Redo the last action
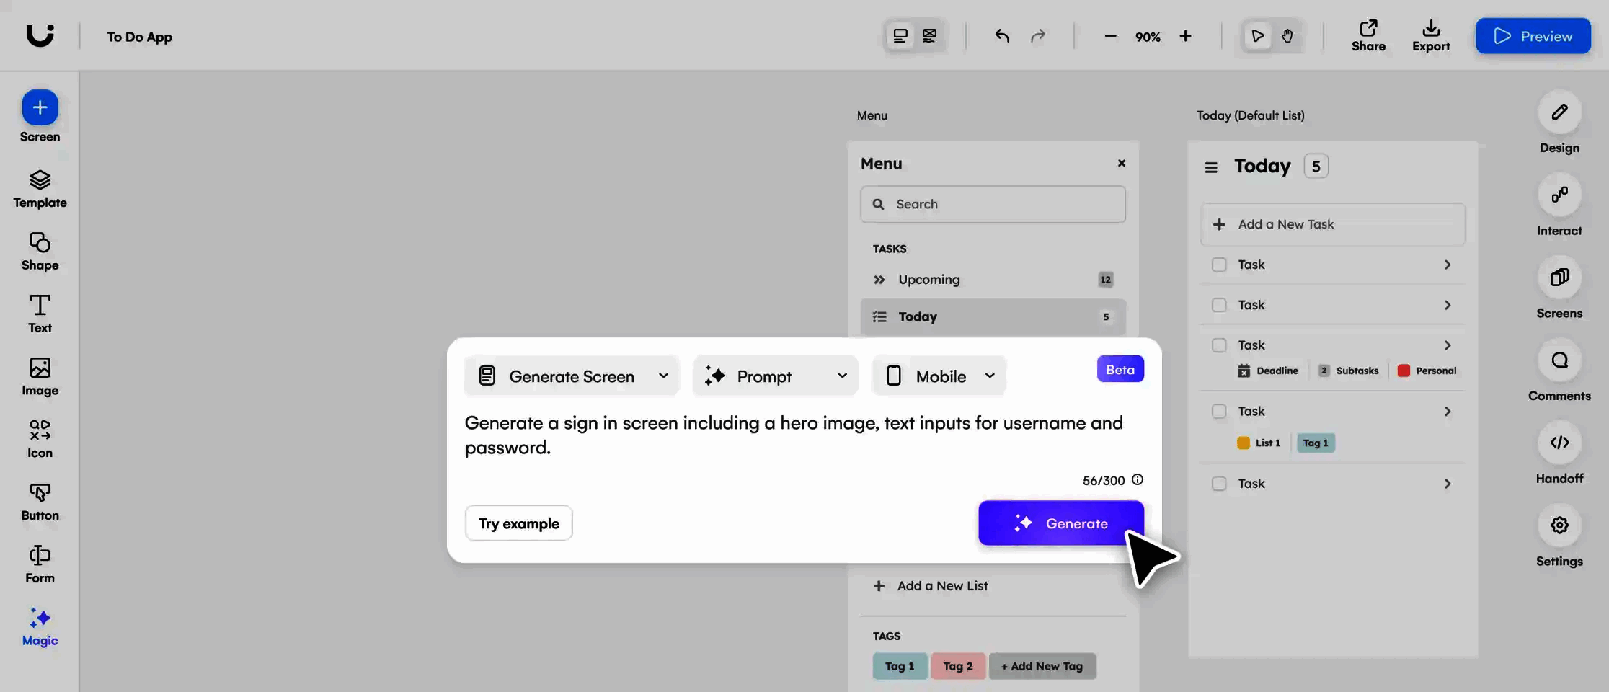This screenshot has width=1609, height=692. (1038, 36)
